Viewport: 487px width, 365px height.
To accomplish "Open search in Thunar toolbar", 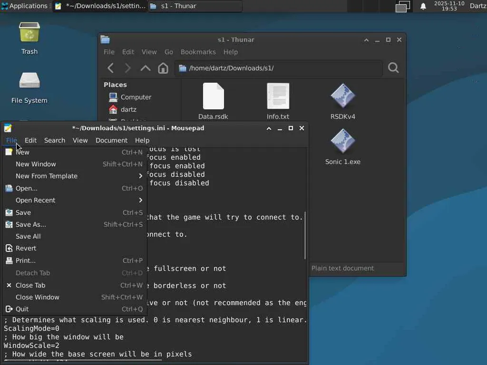I will pyautogui.click(x=393, y=67).
